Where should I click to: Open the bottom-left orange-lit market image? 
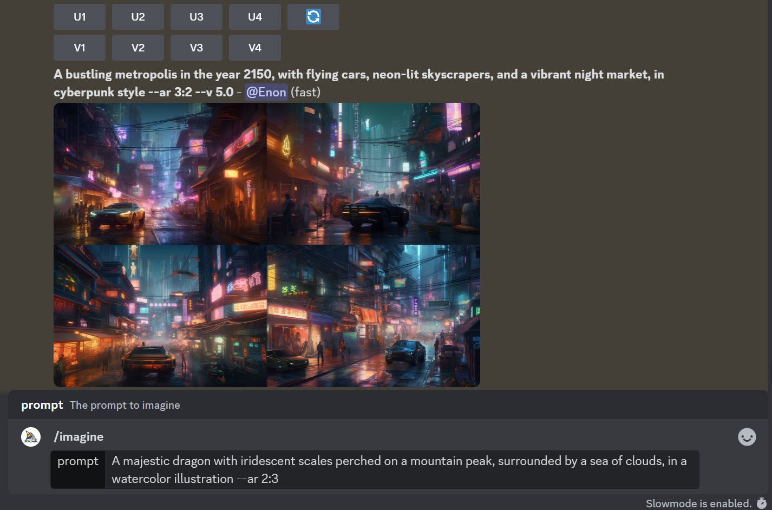pyautogui.click(x=160, y=316)
